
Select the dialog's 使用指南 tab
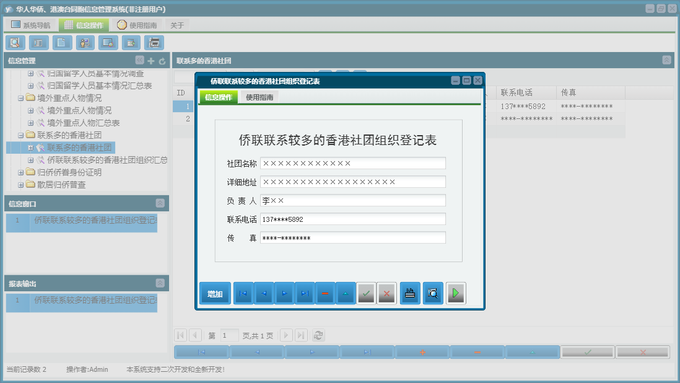[x=259, y=97]
